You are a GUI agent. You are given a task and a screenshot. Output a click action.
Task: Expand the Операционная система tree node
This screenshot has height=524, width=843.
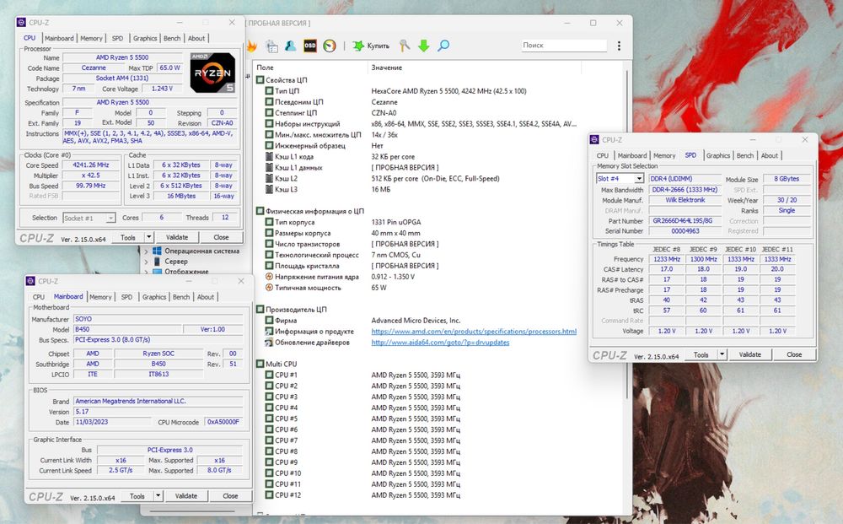(x=146, y=251)
